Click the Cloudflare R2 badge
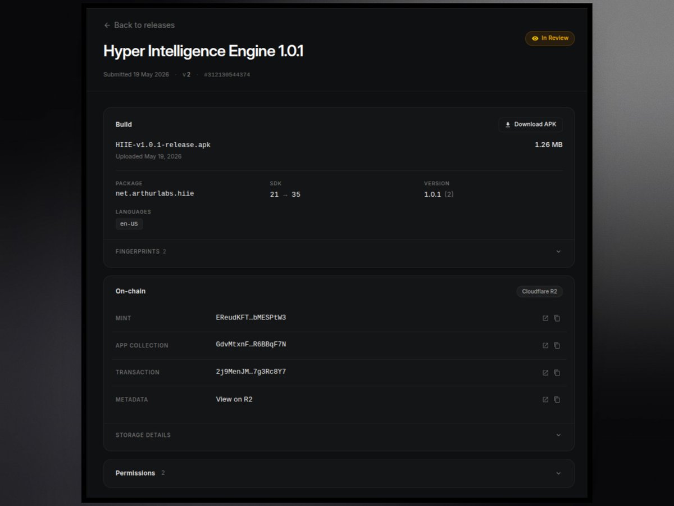Screen dimensions: 674x506 point(539,291)
